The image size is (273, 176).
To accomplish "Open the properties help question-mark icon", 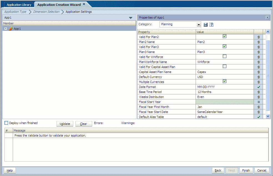I will [x=211, y=25].
